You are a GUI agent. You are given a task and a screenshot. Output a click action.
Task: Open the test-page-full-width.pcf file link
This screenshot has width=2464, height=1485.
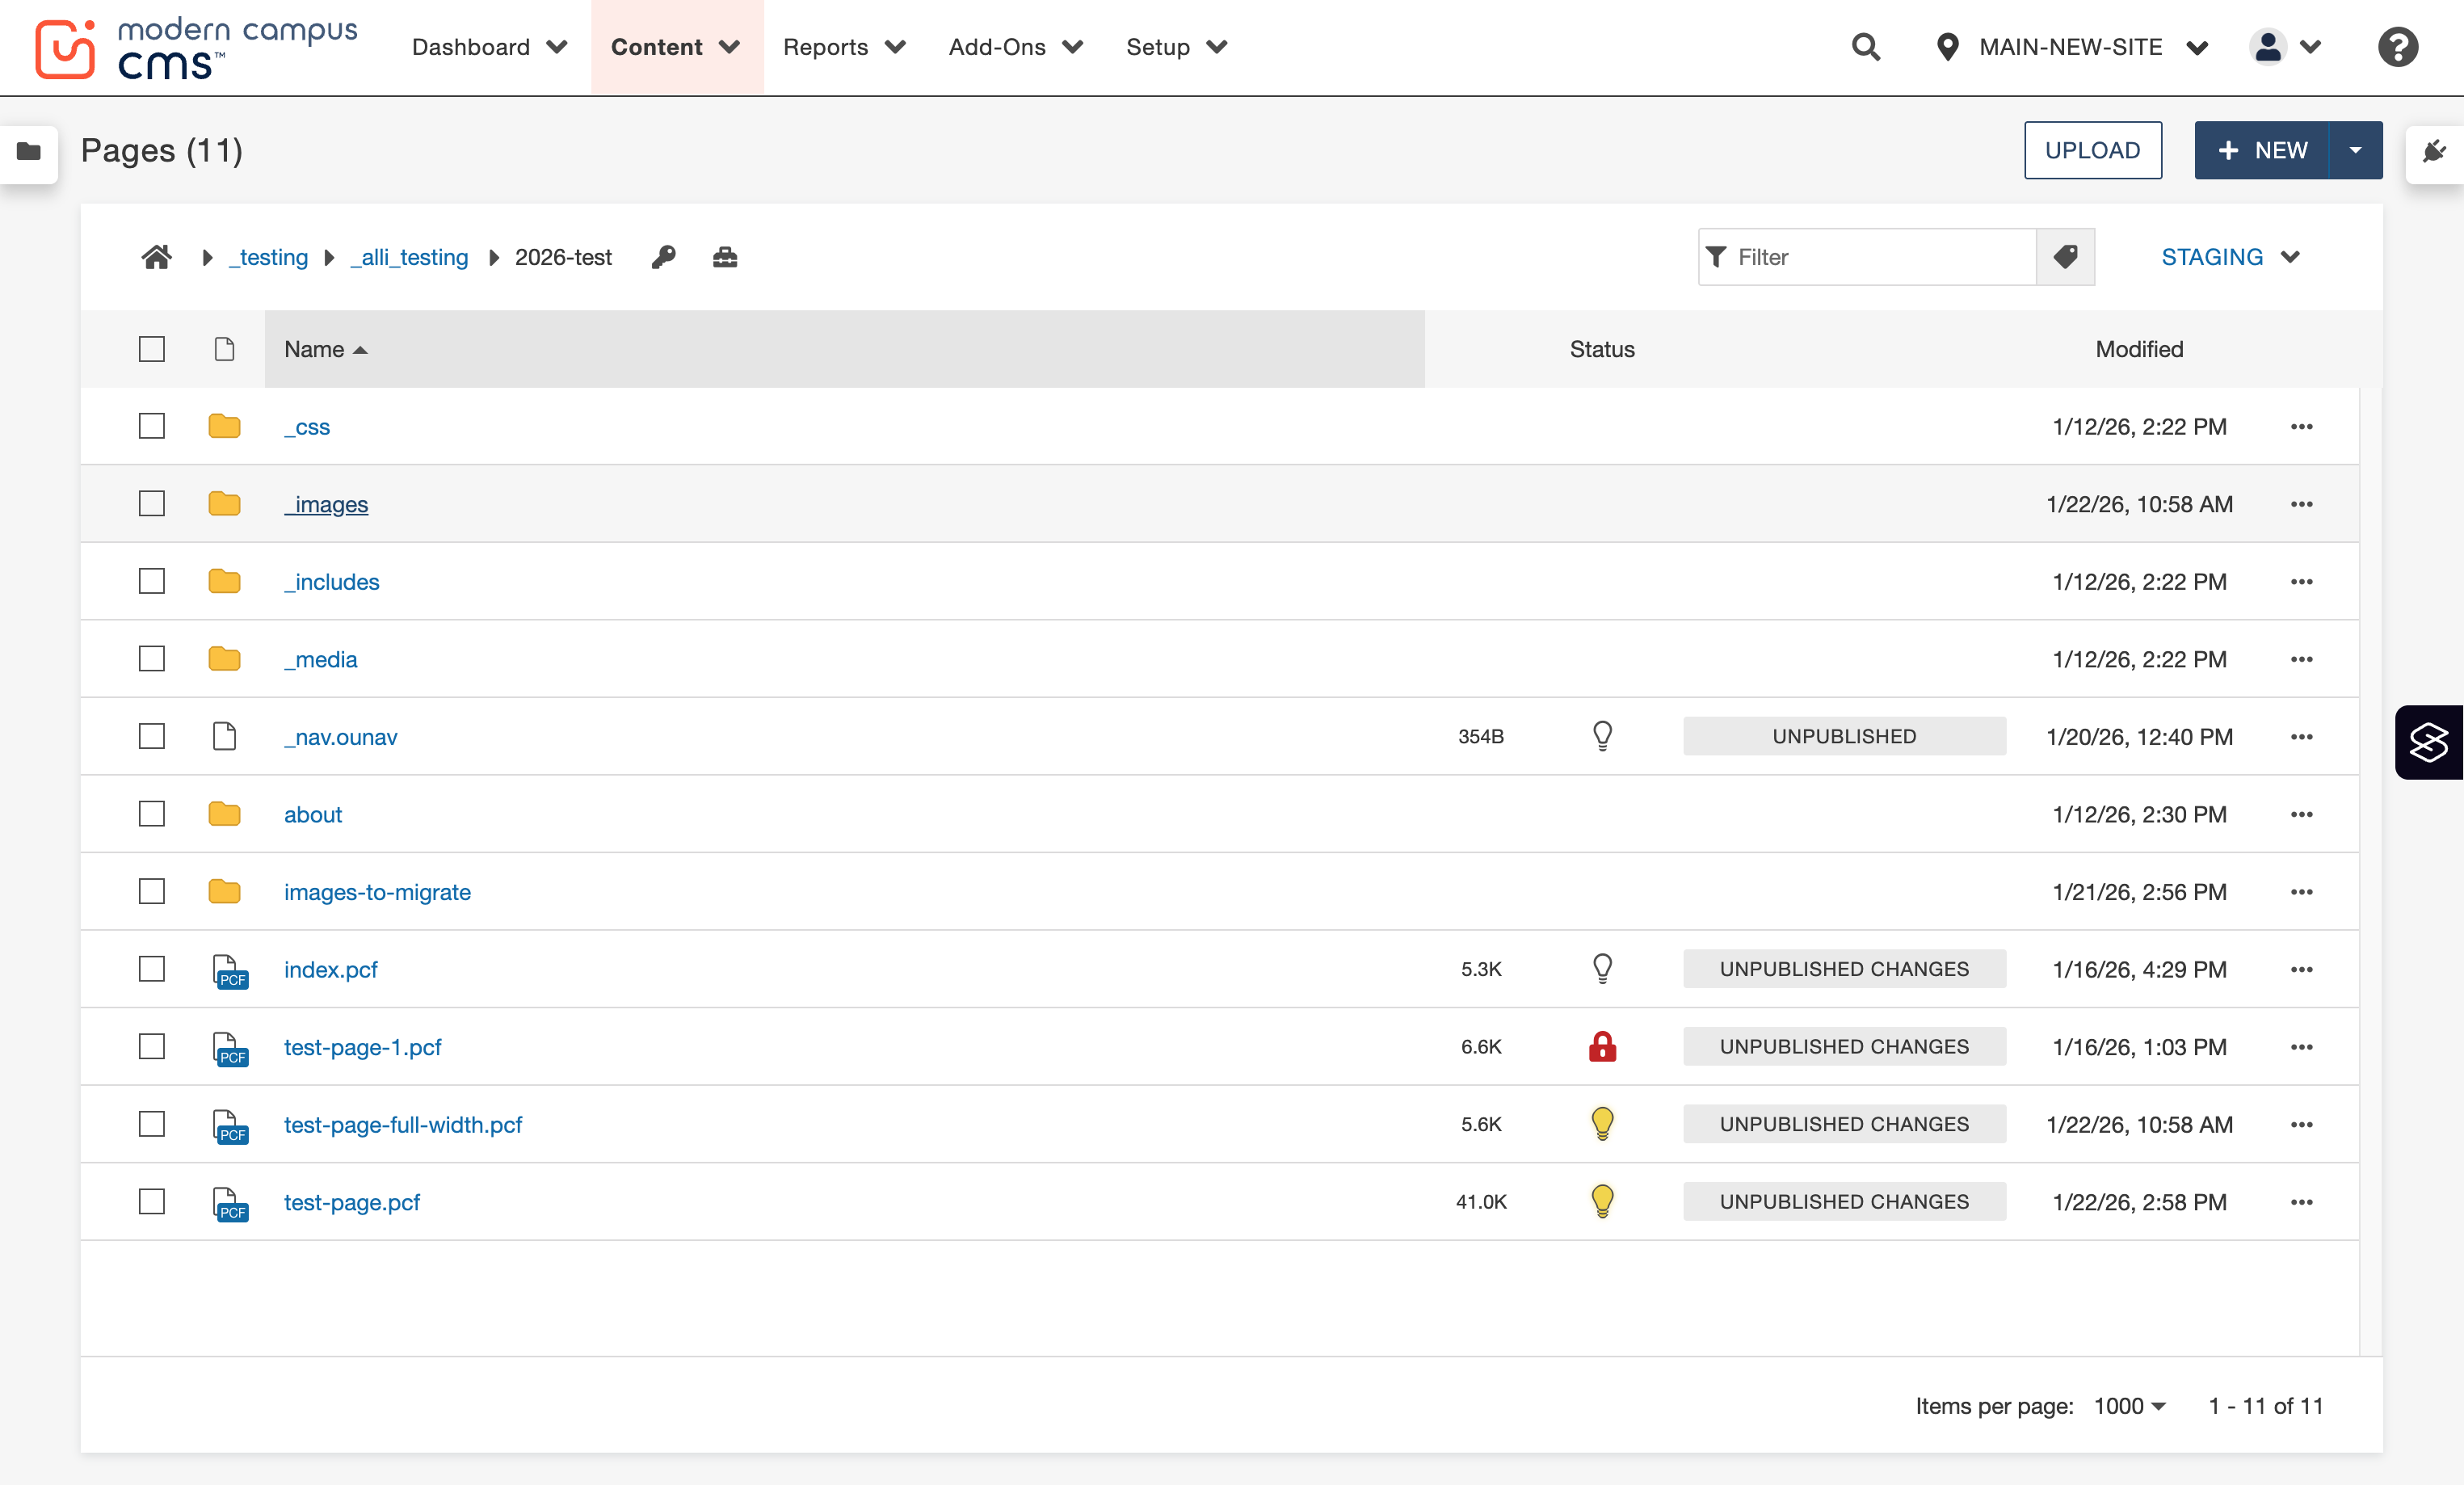point(403,1124)
